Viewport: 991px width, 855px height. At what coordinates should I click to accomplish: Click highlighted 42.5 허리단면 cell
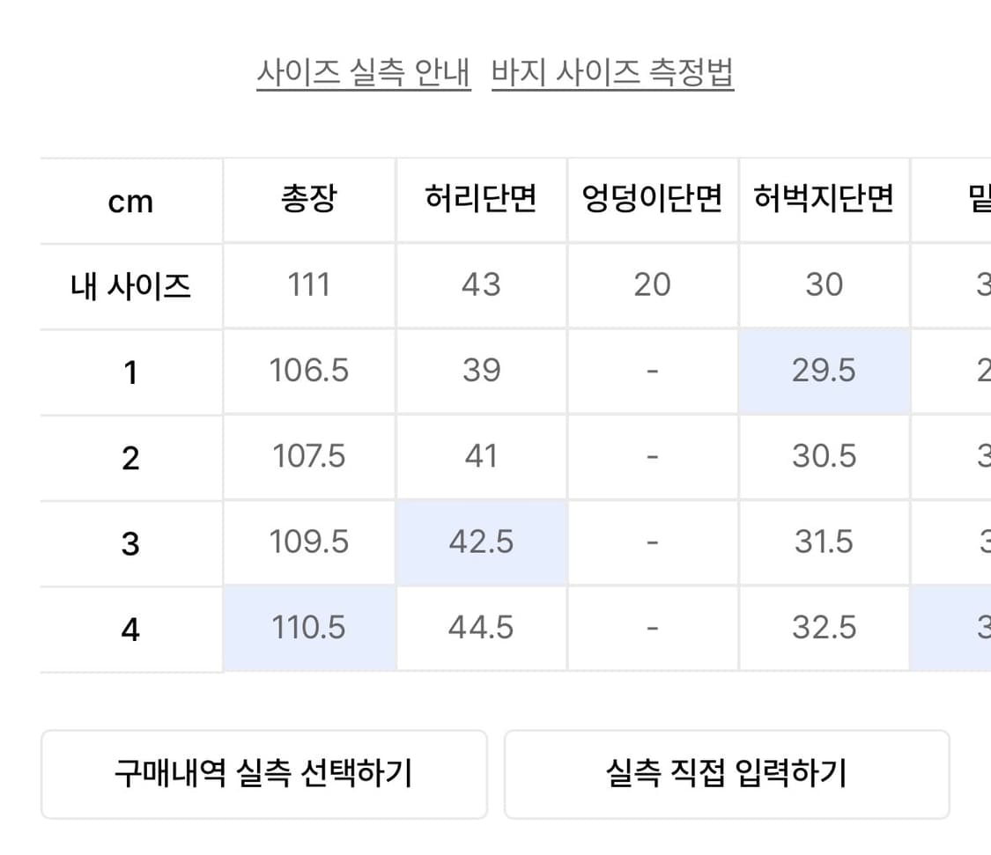click(480, 542)
